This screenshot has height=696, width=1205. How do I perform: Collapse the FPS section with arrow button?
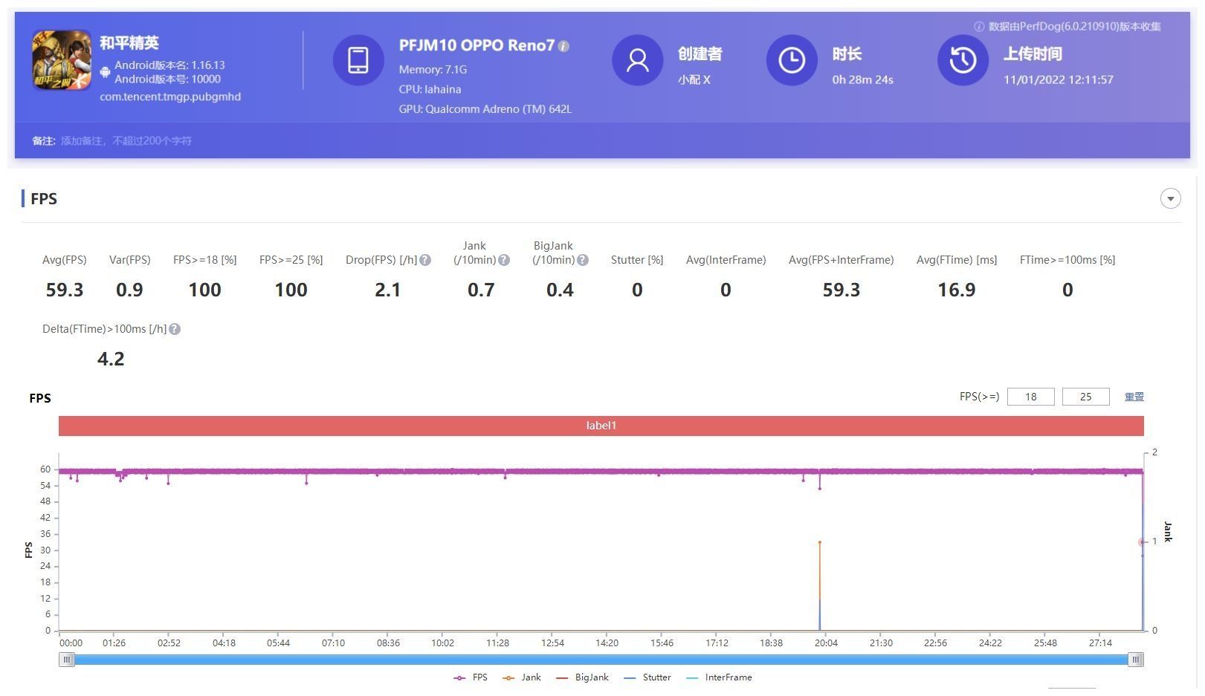tap(1170, 198)
